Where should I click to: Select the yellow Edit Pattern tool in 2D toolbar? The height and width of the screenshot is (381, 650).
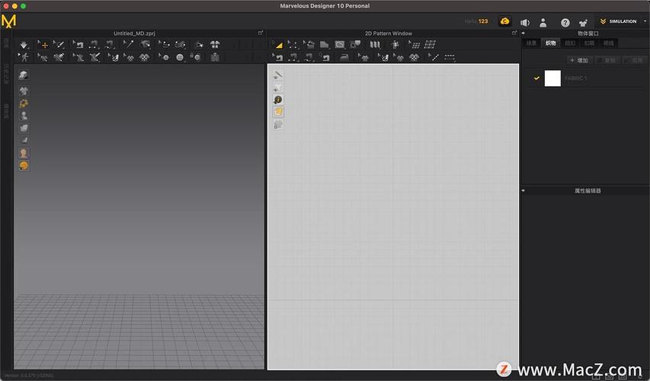tap(277, 45)
